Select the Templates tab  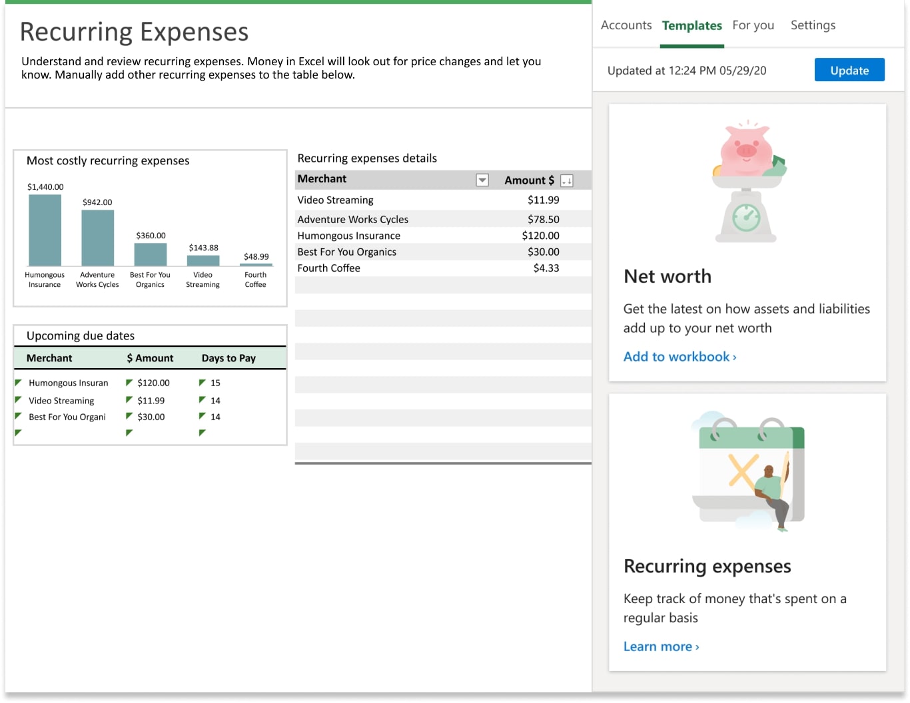click(x=691, y=25)
